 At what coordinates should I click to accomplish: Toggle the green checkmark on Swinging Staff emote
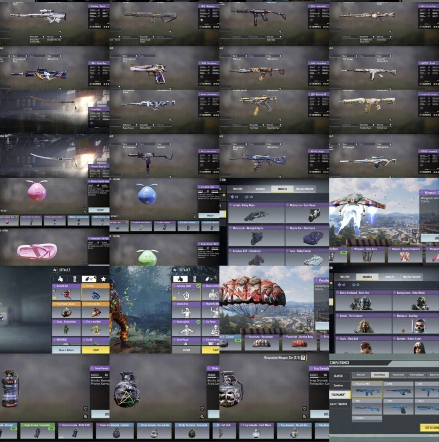(198, 286)
